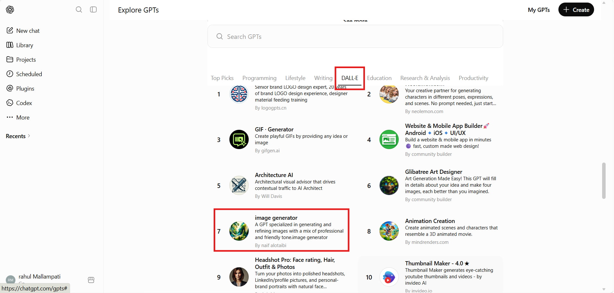Open Headshot Pro: Face rating listing

295,263
